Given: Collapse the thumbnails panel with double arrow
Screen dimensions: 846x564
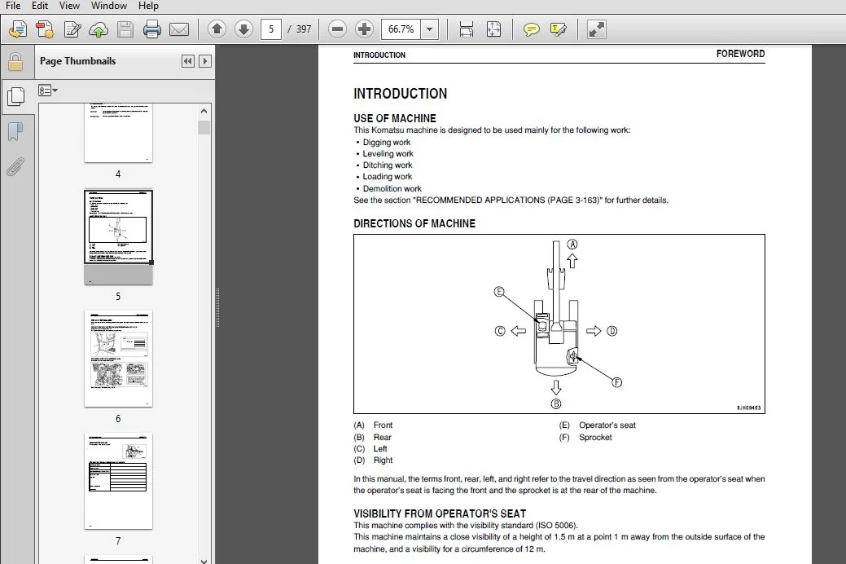Looking at the screenshot, I should click(188, 61).
